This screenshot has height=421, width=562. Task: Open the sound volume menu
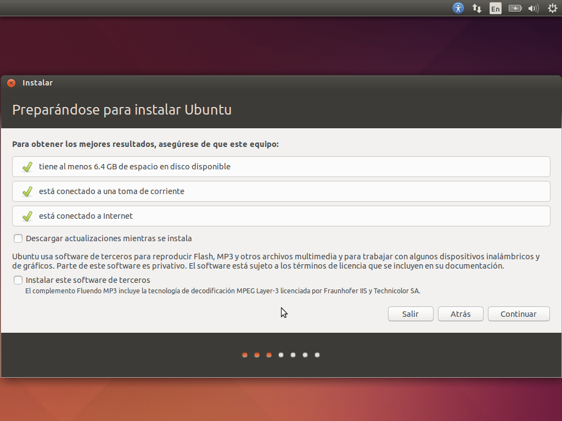point(533,8)
